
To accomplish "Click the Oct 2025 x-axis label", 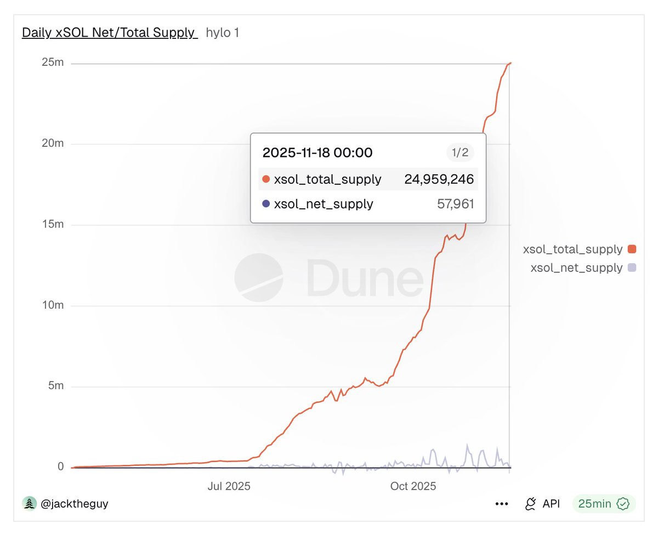I will click(x=413, y=486).
